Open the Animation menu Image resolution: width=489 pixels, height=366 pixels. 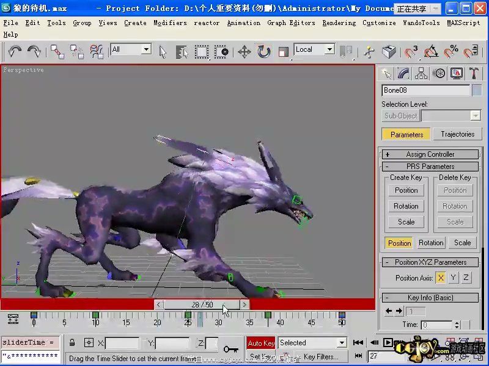(x=243, y=23)
